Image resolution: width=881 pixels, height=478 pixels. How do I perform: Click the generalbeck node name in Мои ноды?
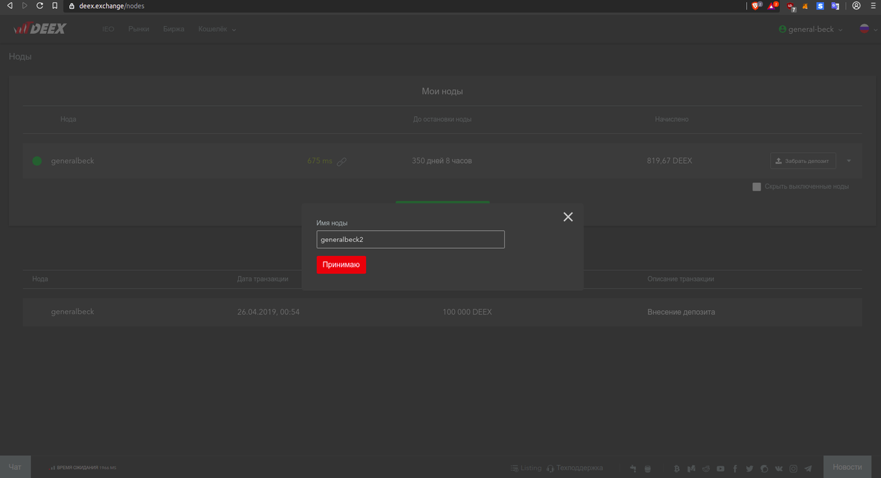(72, 161)
